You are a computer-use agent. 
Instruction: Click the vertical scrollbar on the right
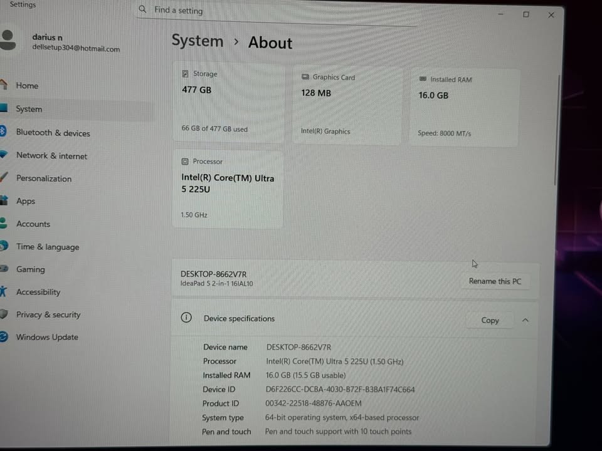coord(556,130)
